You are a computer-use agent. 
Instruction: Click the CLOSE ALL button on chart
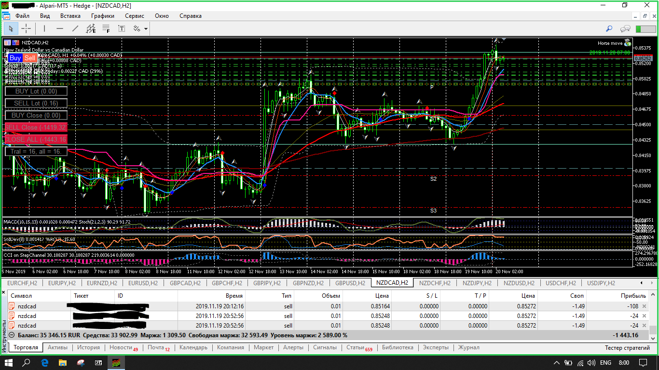tap(36, 139)
